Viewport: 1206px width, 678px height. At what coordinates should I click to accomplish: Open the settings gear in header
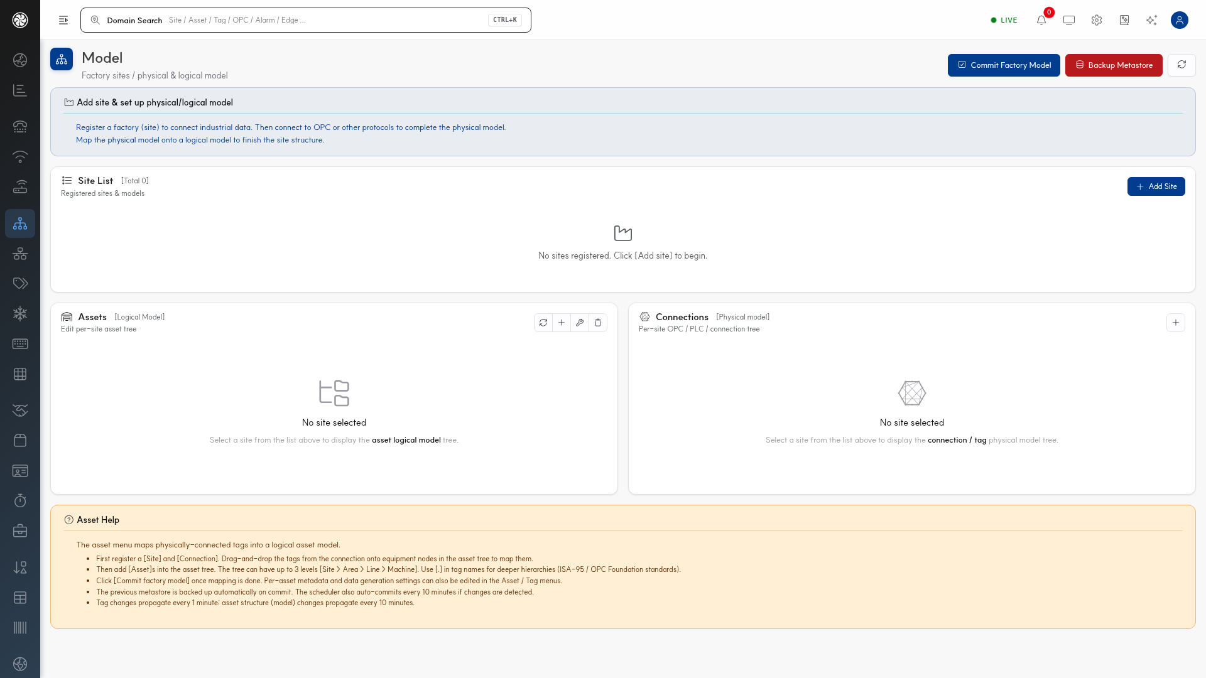pos(1097,20)
